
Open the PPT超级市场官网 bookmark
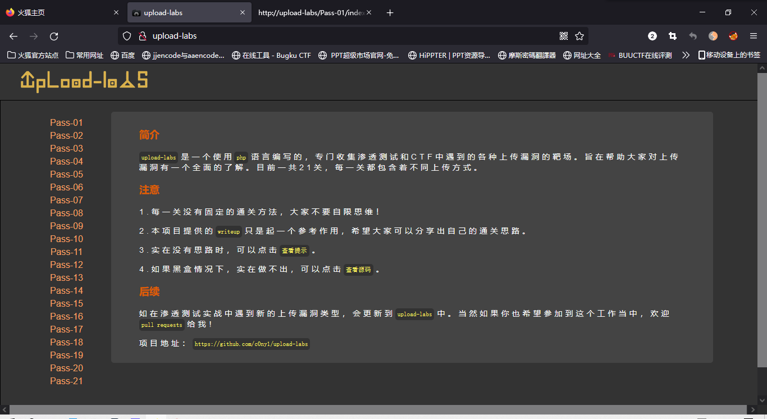pos(359,55)
